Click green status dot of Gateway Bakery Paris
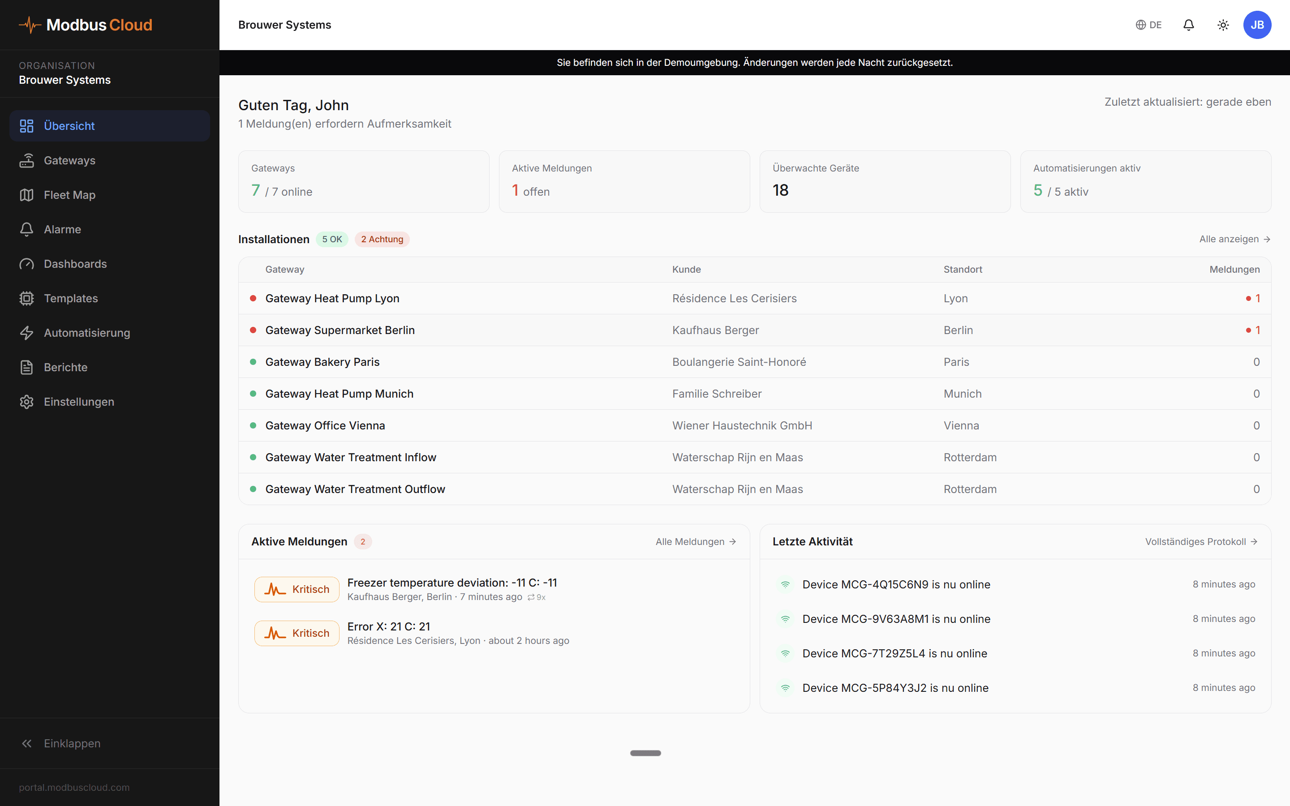 [253, 362]
